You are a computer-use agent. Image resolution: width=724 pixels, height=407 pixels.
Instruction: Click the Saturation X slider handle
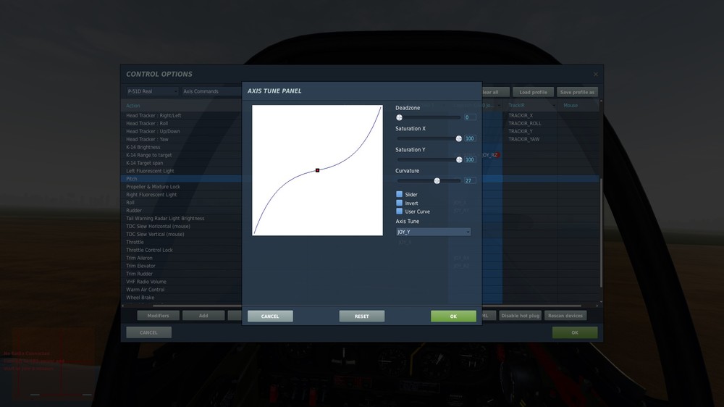point(458,138)
